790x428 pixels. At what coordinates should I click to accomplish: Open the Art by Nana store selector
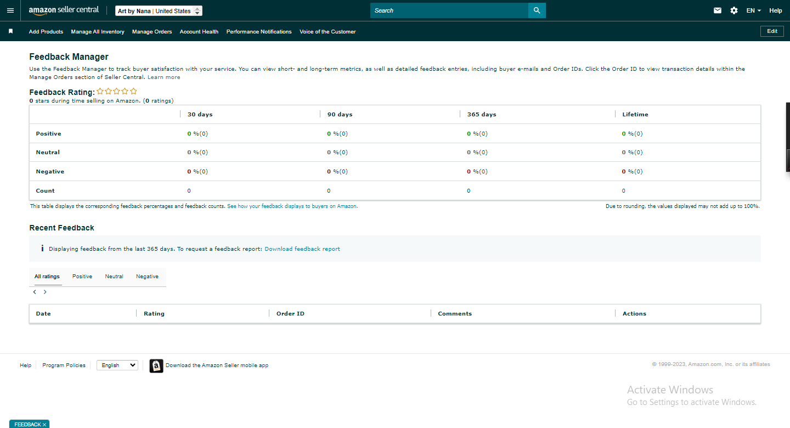coord(159,11)
